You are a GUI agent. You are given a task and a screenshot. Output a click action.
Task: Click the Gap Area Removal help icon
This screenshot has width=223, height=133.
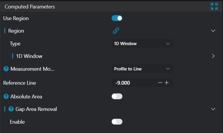[11, 109]
